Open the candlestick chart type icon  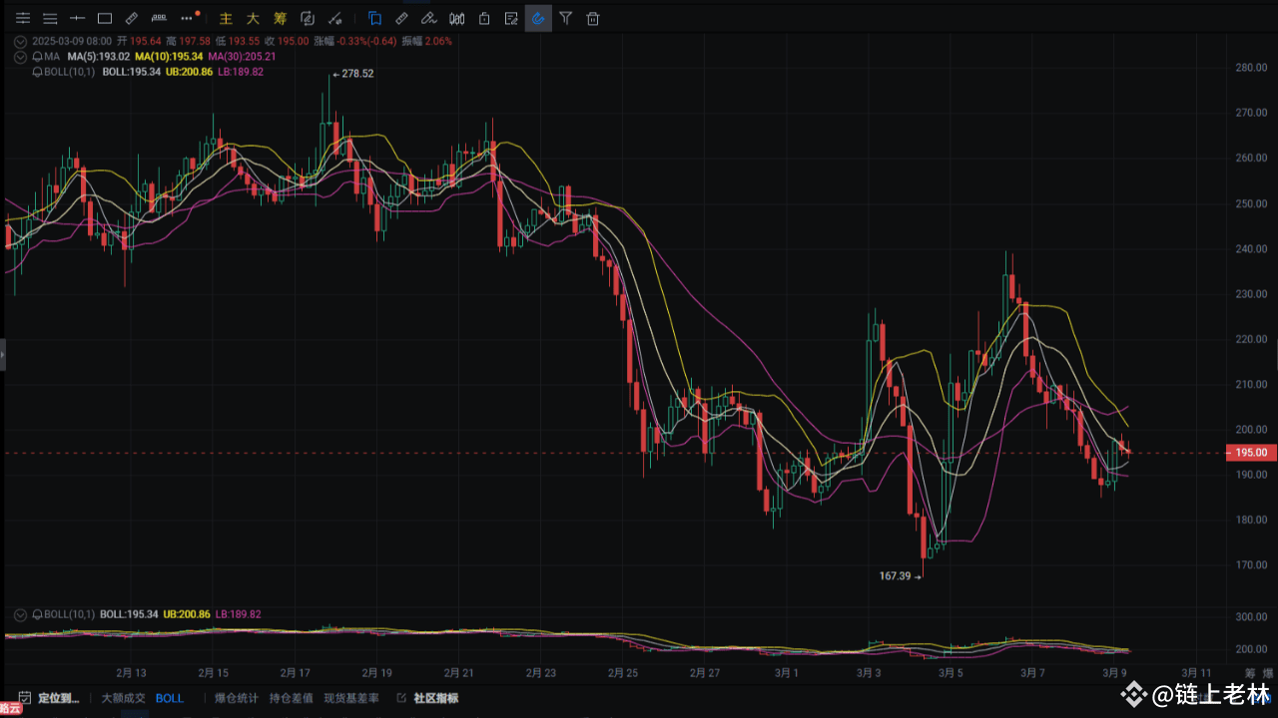(457, 18)
